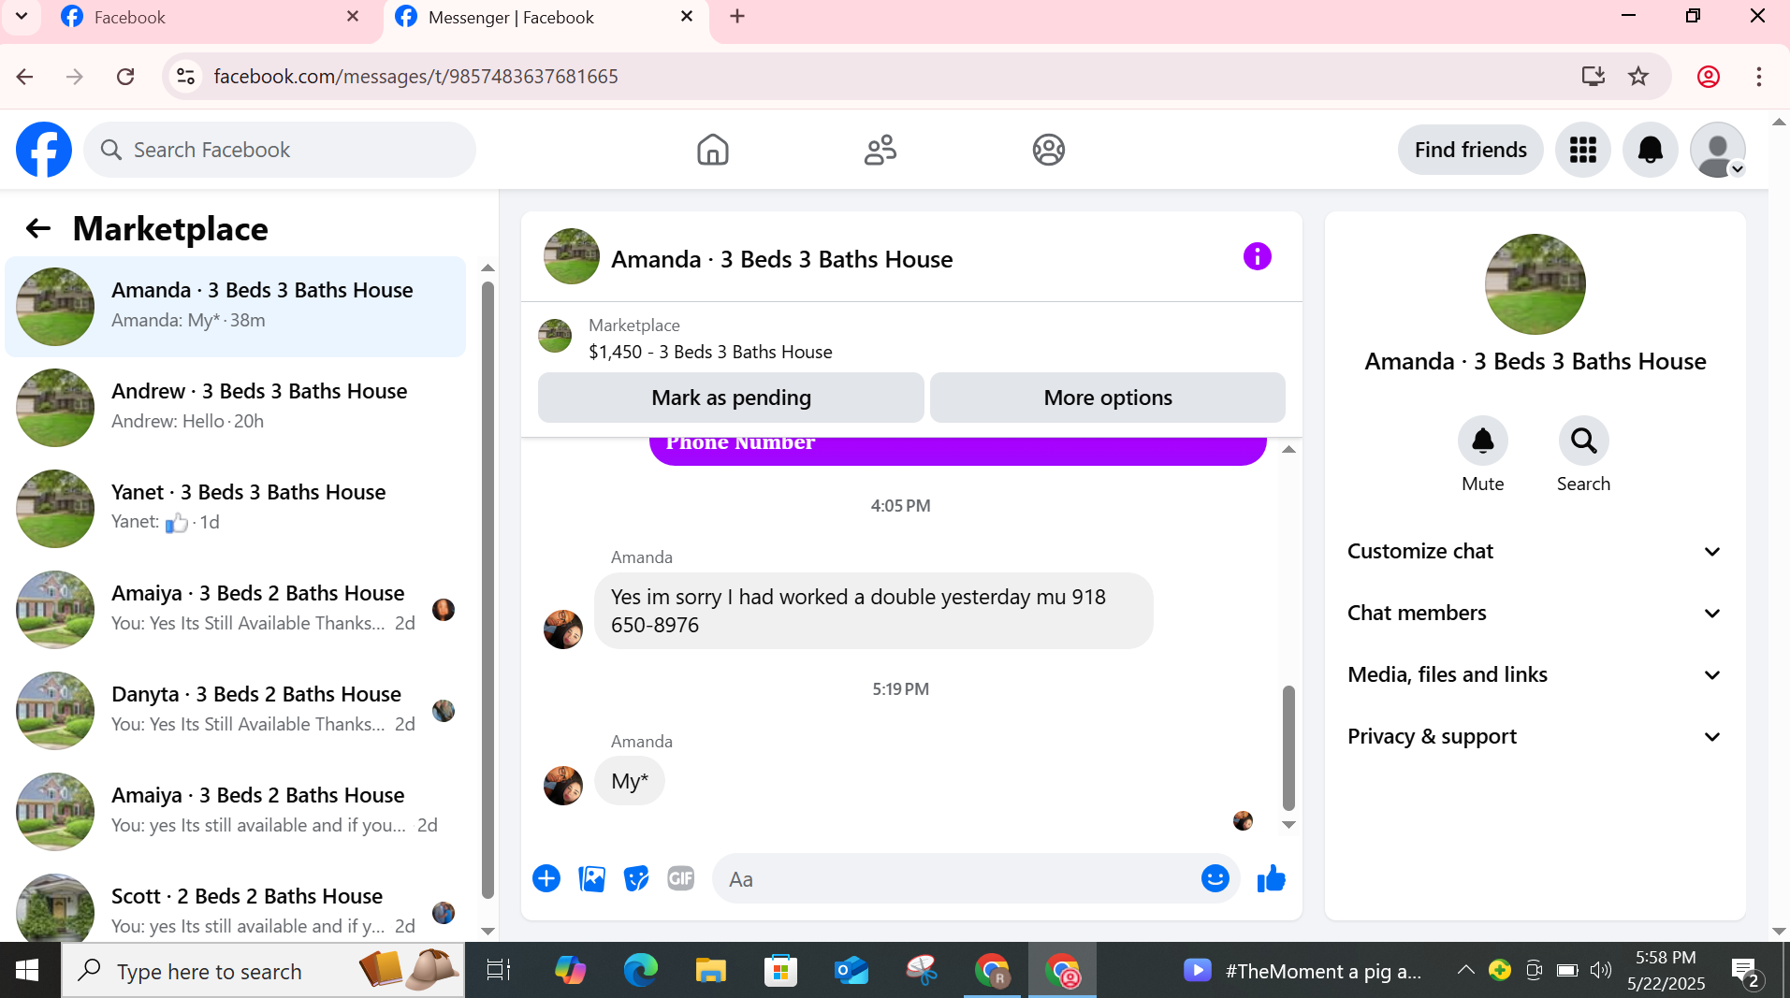Image resolution: width=1790 pixels, height=998 pixels.
Task: Open Andrew 3 Beds 3 Baths House conversation
Action: (x=236, y=407)
